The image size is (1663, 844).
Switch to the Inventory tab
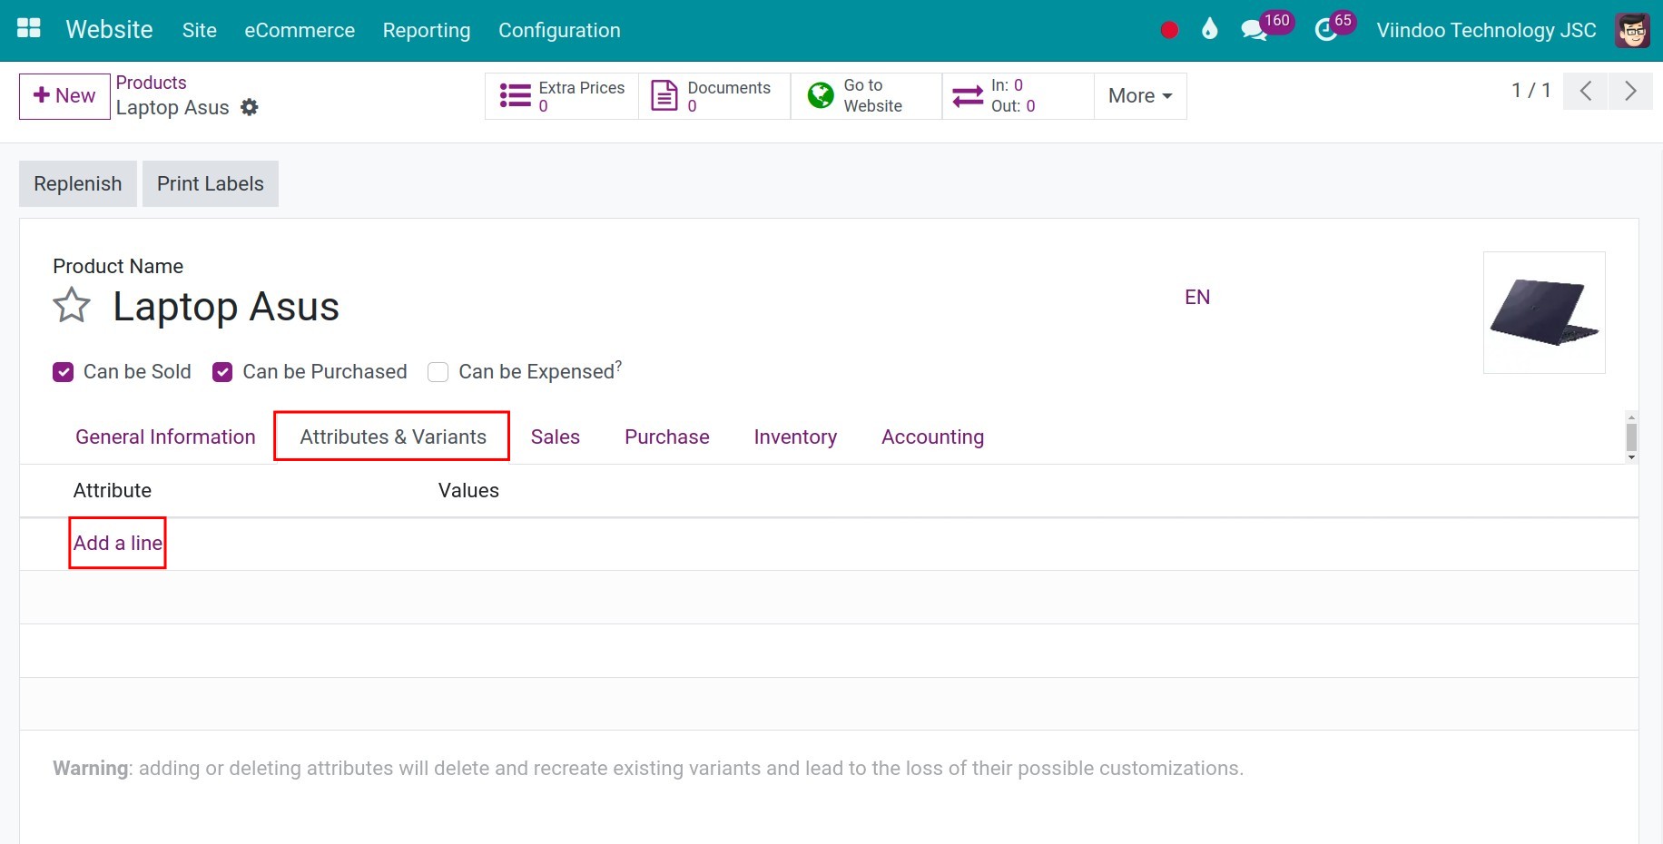point(795,437)
